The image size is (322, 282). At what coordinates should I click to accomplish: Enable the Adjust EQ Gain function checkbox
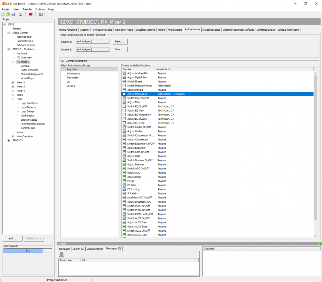[x=124, y=110]
